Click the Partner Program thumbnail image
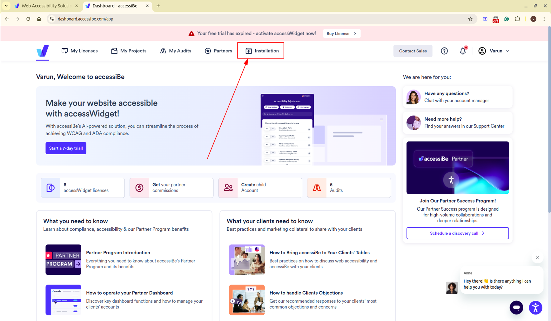Viewport: 551px width, 321px height. pyautogui.click(x=63, y=260)
